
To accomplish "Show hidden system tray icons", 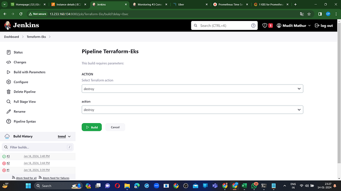I will coord(284,186).
